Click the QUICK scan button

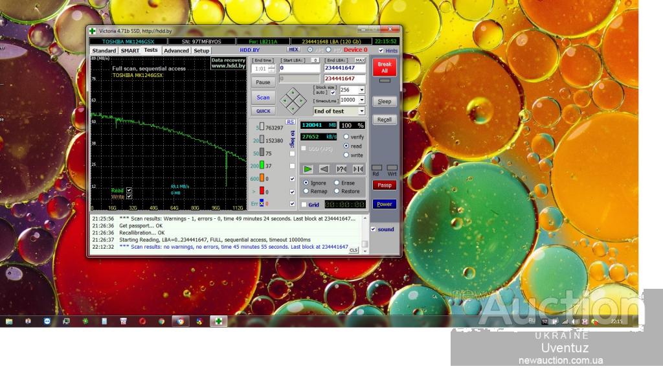point(263,111)
